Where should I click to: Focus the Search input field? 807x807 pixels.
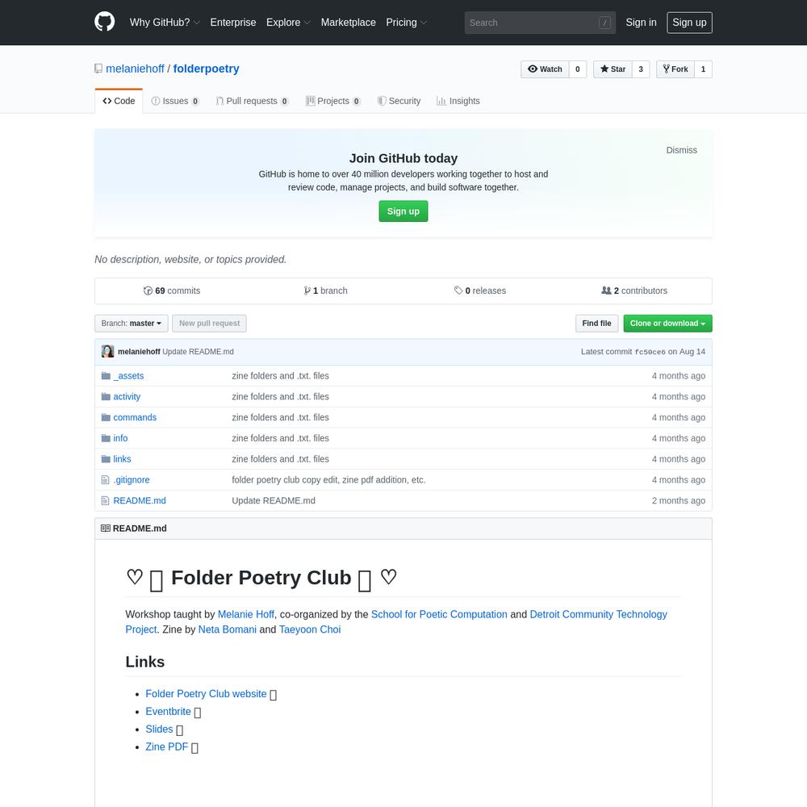[x=540, y=23]
